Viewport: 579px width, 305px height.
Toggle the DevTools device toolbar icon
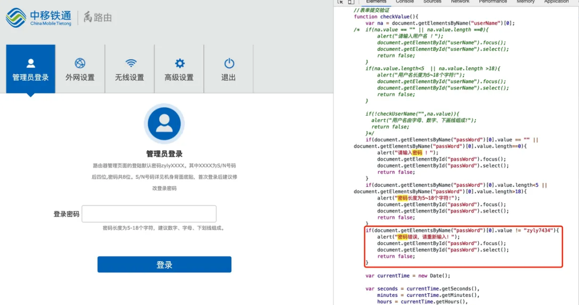351,2
